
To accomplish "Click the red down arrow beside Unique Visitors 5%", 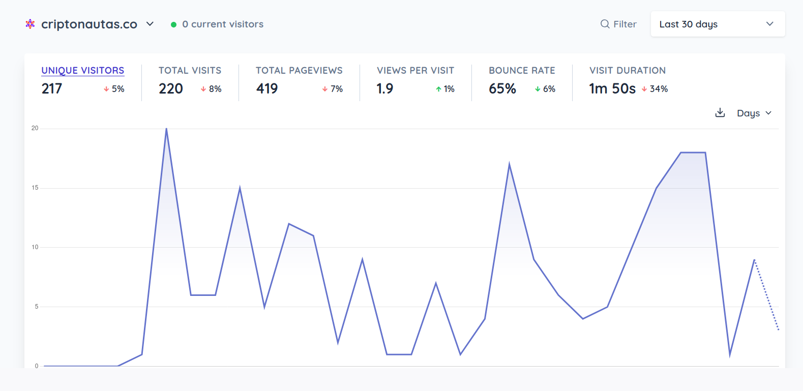I will tap(106, 89).
